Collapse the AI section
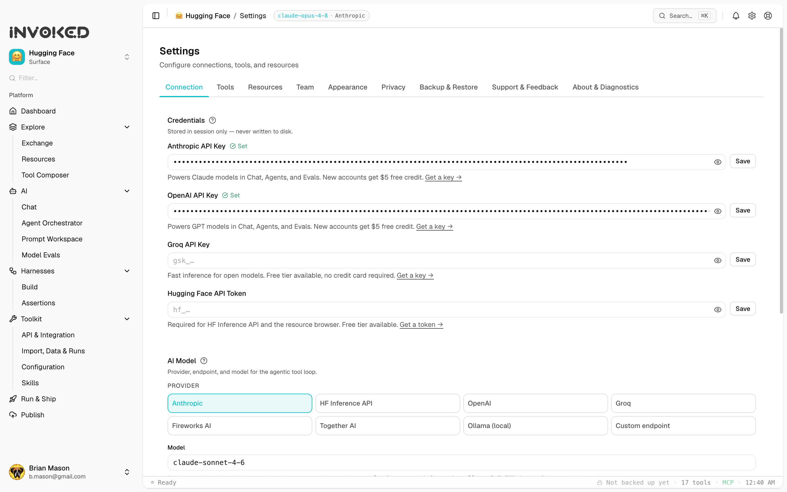 tap(127, 191)
